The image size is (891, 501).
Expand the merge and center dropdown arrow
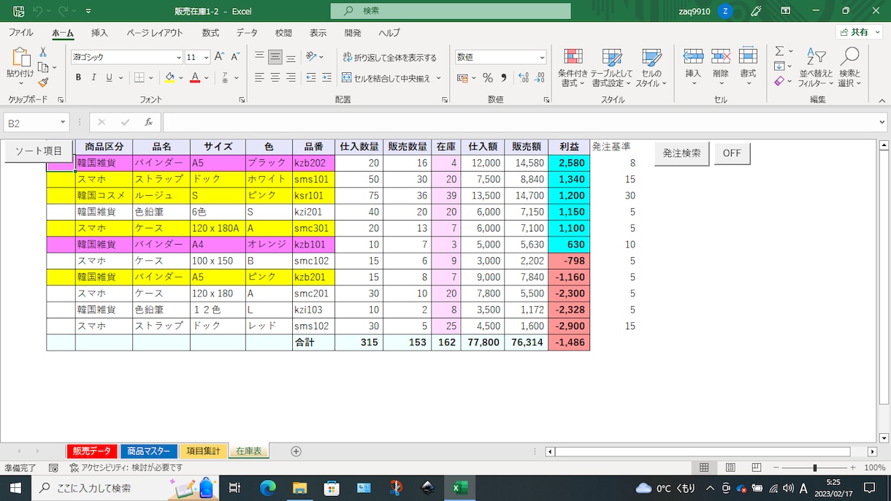tap(439, 78)
